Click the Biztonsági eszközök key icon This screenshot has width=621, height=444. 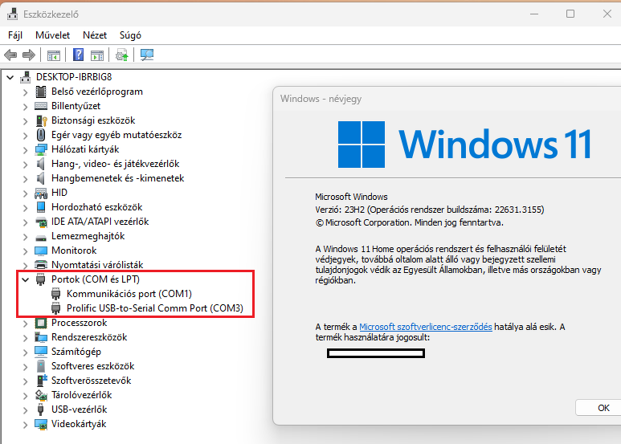coord(41,120)
